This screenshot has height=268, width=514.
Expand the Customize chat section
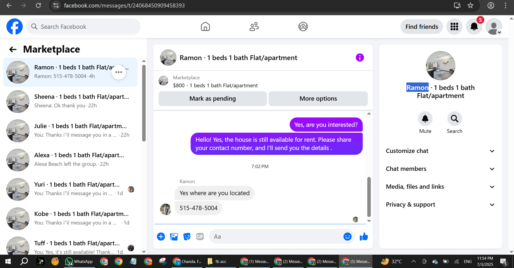click(440, 151)
